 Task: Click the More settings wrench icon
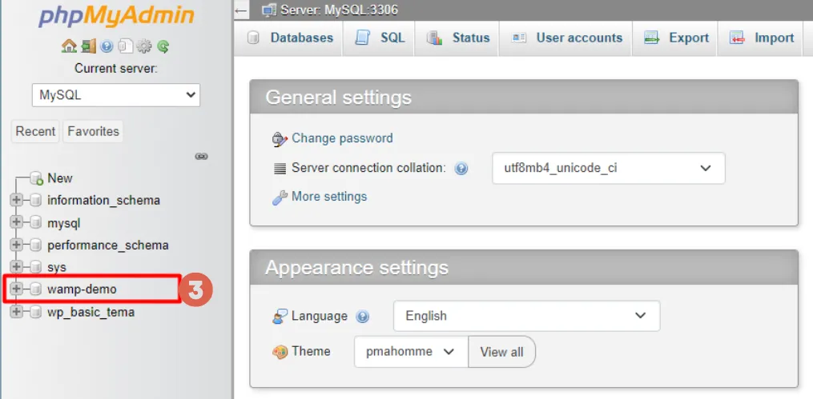[x=280, y=198]
